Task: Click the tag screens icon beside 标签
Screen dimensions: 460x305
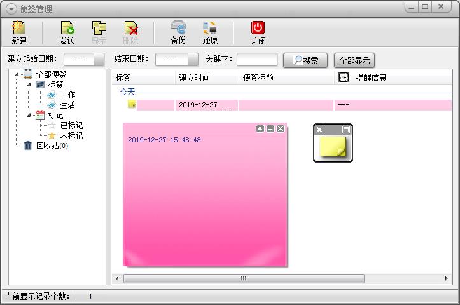Action: [x=40, y=85]
